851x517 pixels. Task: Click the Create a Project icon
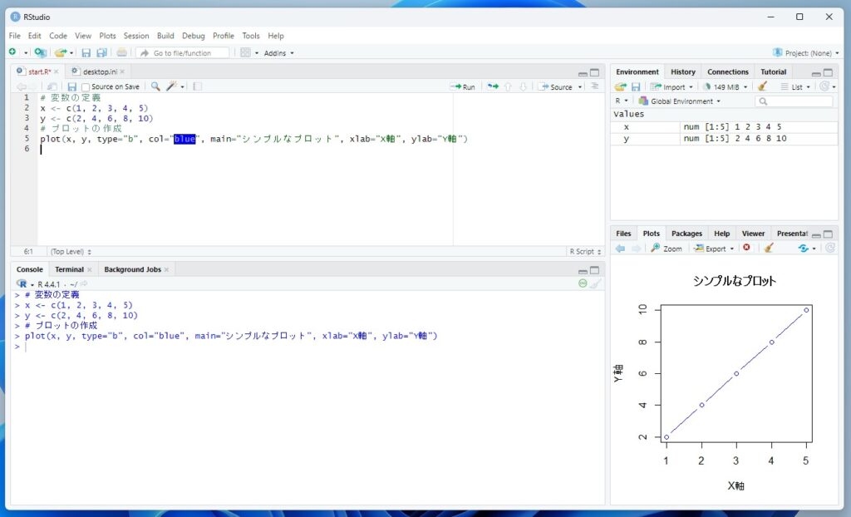pos(40,52)
